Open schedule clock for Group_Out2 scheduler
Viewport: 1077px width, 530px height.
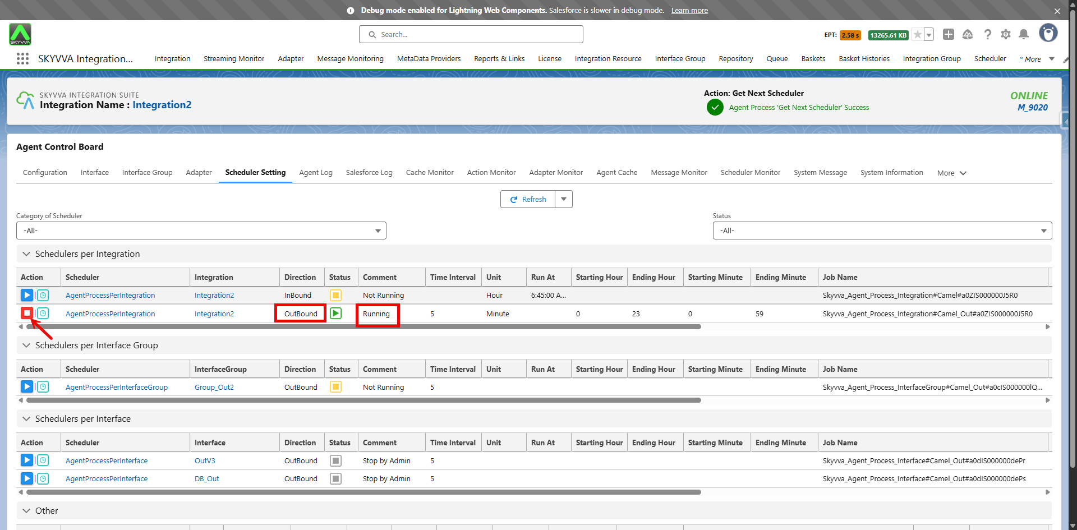[x=43, y=387]
